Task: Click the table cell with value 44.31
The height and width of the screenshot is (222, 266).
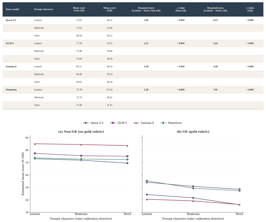Action: tap(110, 20)
